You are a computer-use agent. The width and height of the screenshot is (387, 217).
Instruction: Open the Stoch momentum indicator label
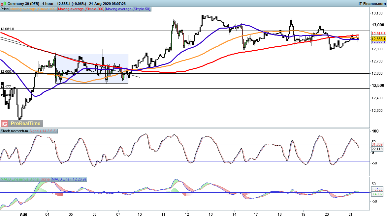15,131
